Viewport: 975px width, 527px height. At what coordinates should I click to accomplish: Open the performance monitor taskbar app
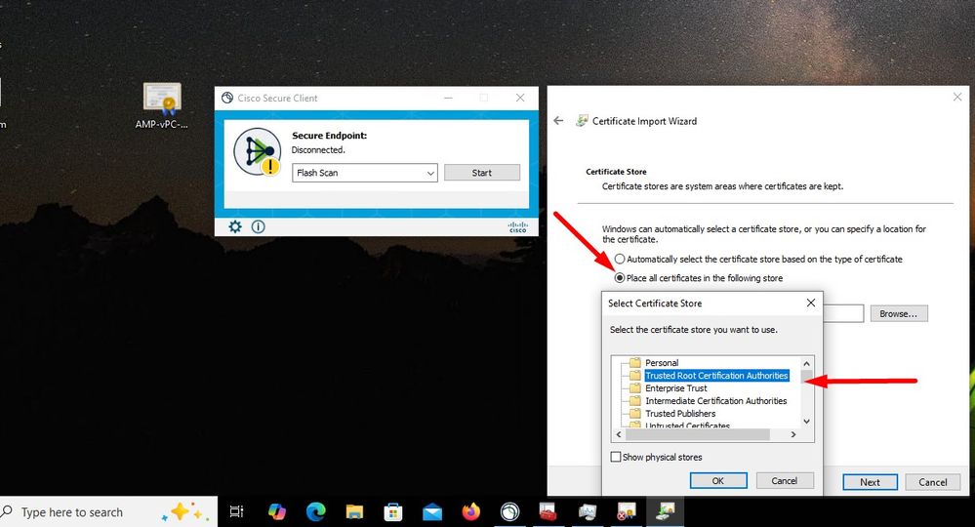(x=587, y=511)
